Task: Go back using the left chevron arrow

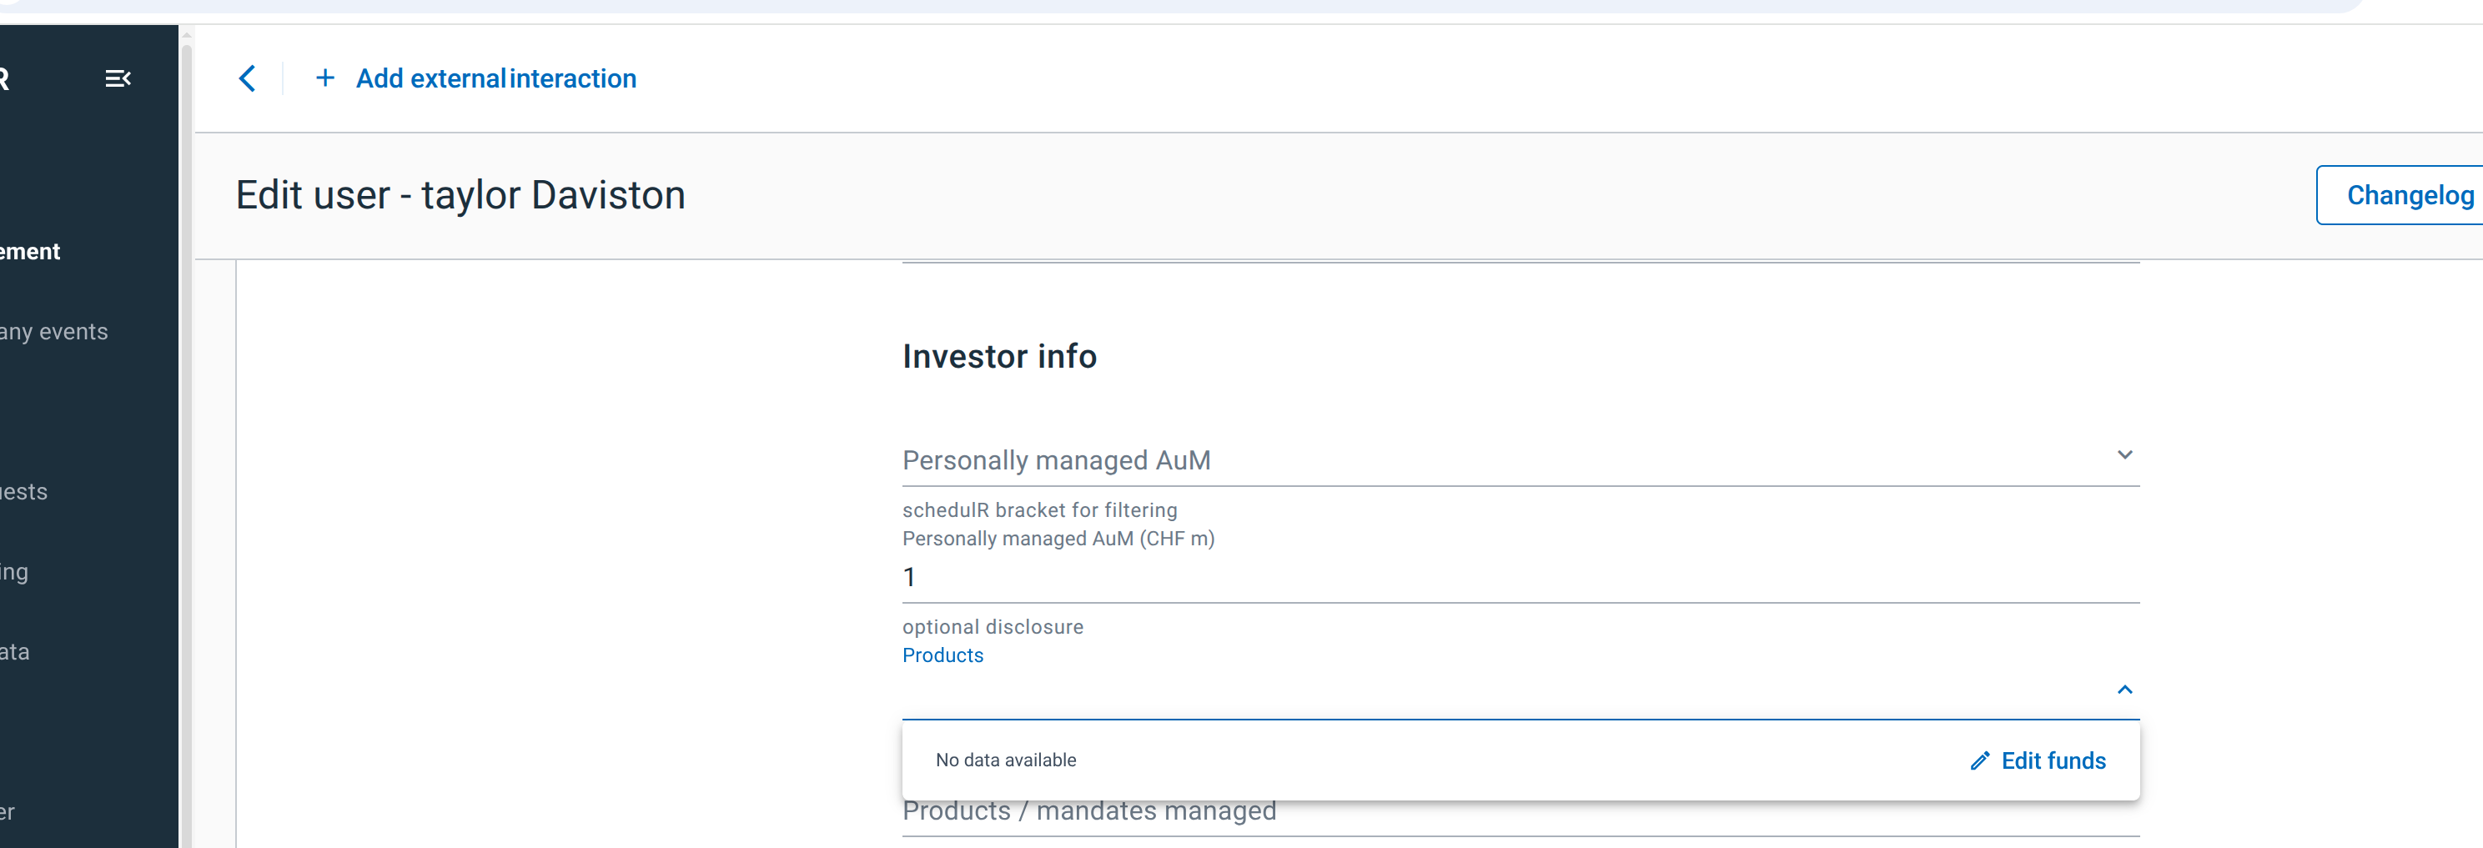Action: [248, 78]
